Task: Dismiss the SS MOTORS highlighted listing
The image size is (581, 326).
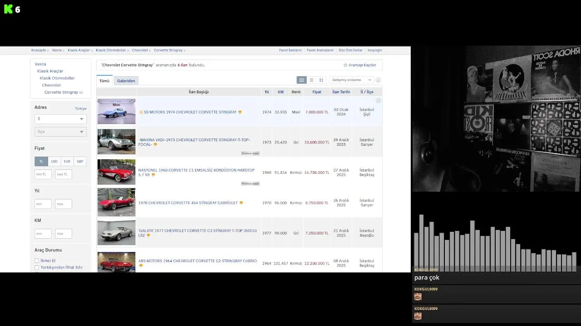Action: (x=378, y=101)
